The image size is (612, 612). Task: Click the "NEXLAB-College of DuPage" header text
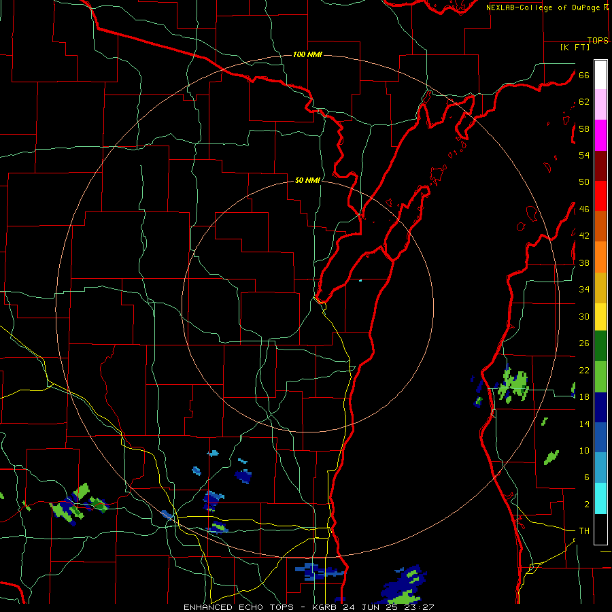[545, 7]
